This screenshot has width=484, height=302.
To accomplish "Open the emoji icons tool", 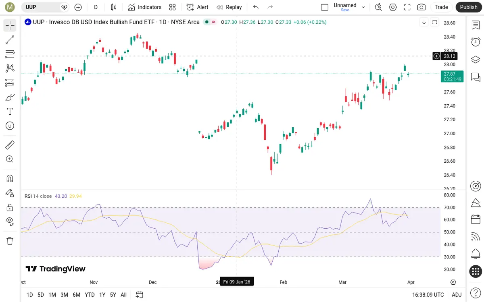I will (x=10, y=126).
